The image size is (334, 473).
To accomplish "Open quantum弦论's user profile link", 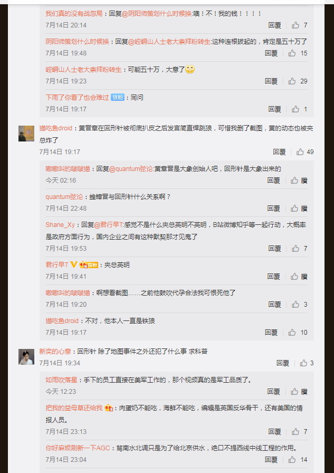I will click(x=64, y=197).
